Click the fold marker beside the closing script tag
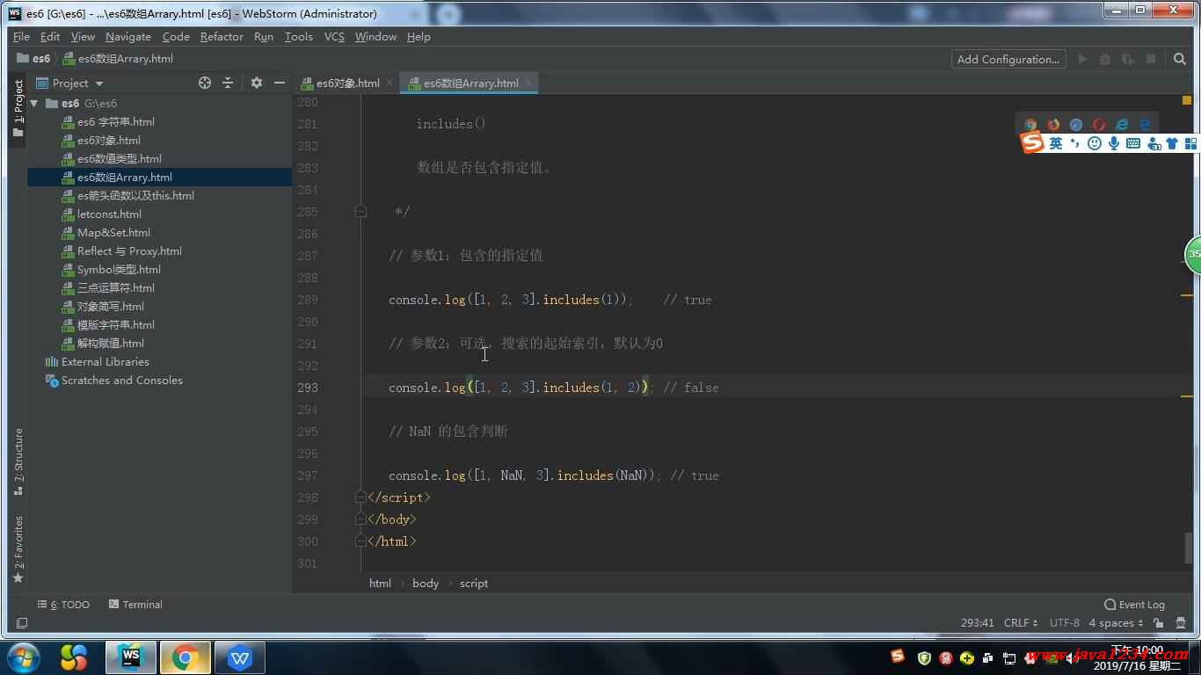1201x675 pixels. tap(360, 497)
